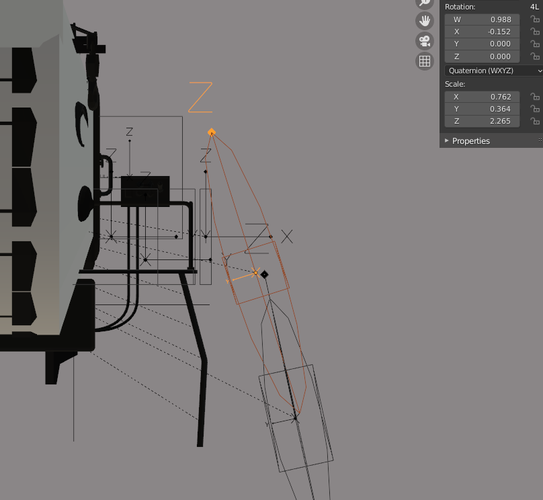543x500 pixels.
Task: Click the Scale X slider showing 0.762
Action: coord(482,97)
